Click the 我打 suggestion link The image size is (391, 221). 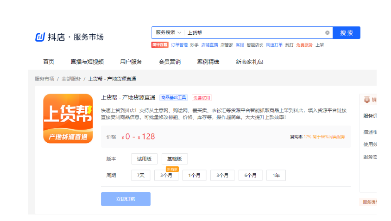[289, 45]
